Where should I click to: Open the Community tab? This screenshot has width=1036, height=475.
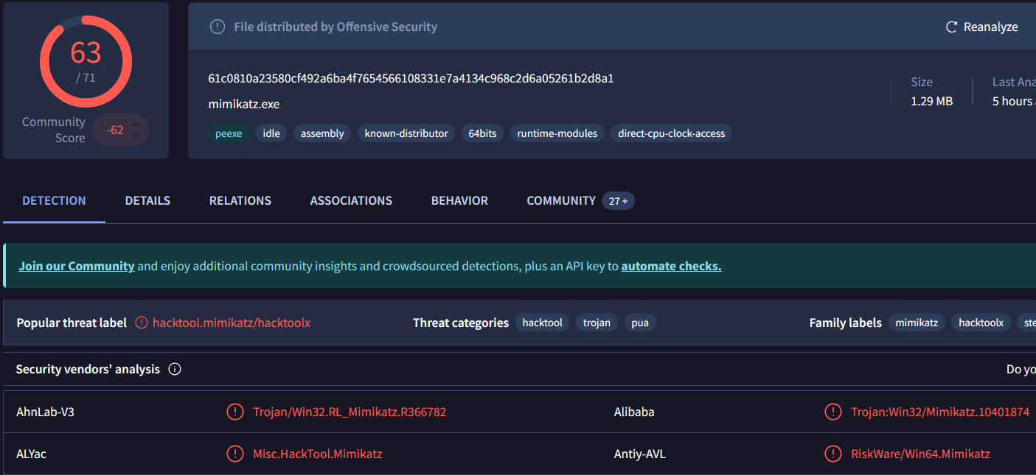561,200
